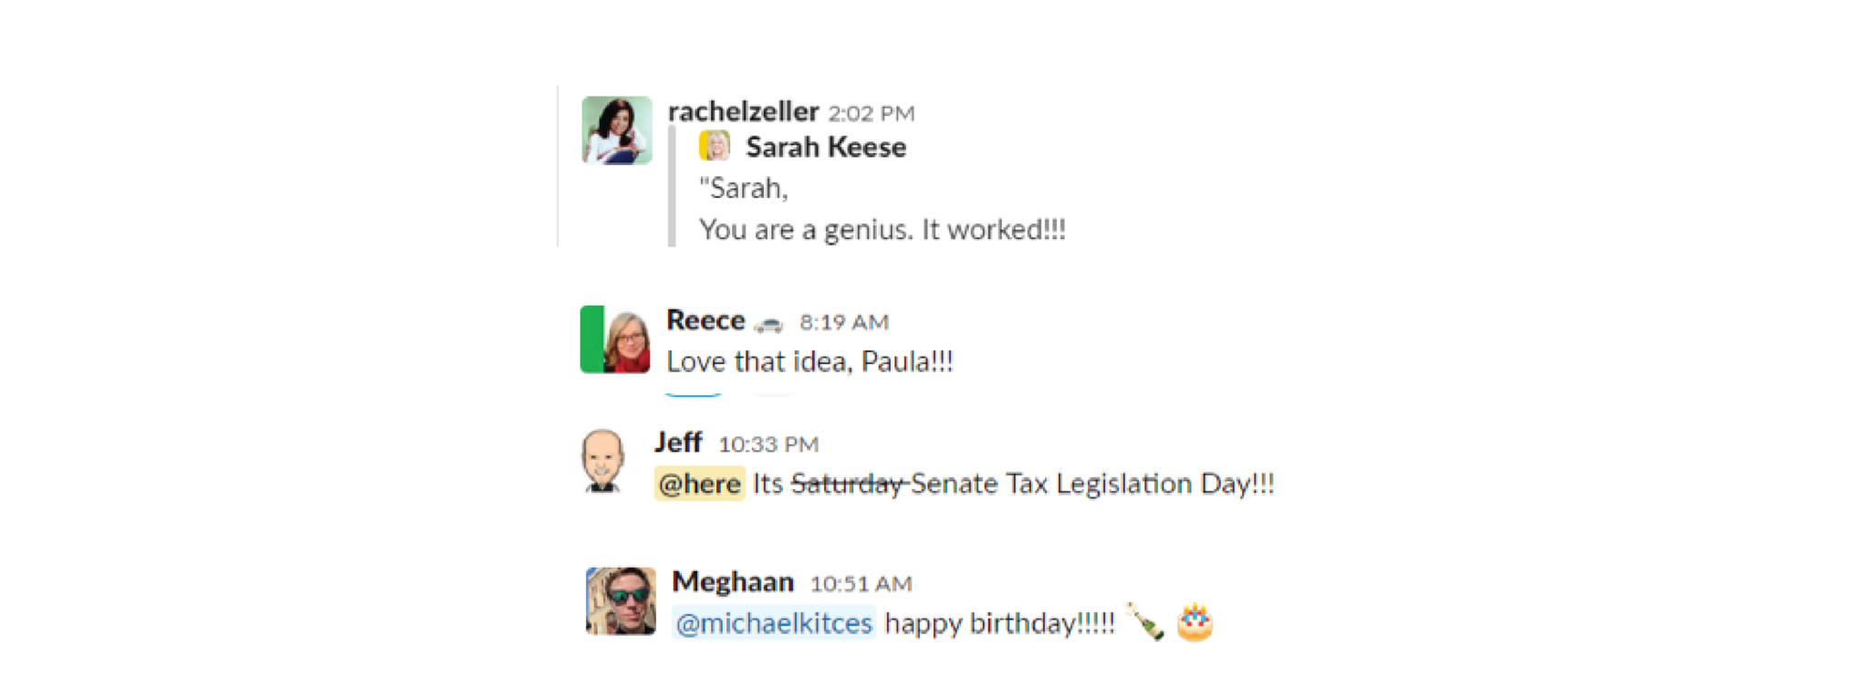
Task: Click Jeff's cartoon avatar
Action: pos(603,461)
